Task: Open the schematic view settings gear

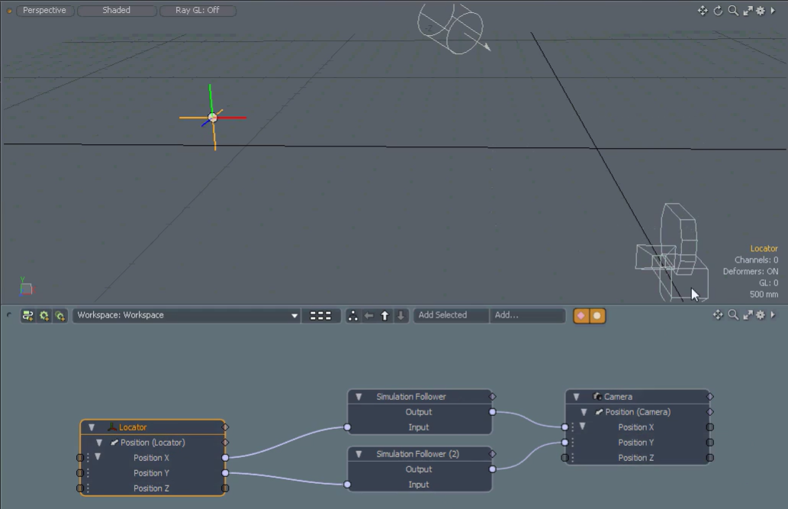Action: [760, 315]
